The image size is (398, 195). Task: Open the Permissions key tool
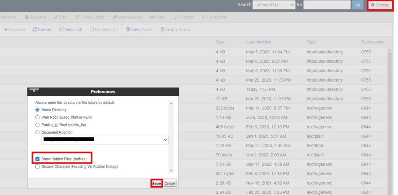pos(127,17)
